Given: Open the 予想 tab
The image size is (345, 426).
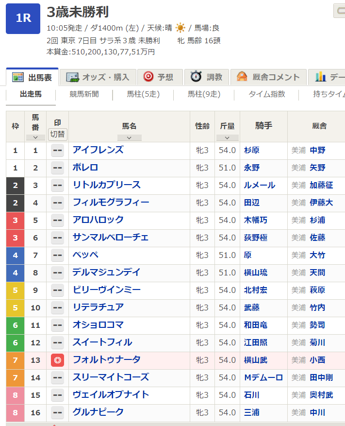Looking at the screenshot, I should 160,77.
